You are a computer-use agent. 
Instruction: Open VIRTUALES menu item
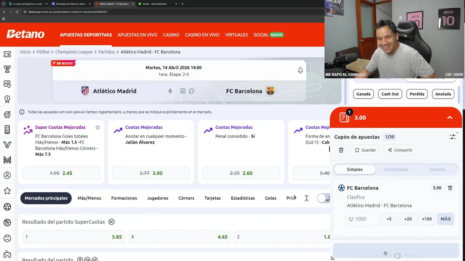click(236, 35)
